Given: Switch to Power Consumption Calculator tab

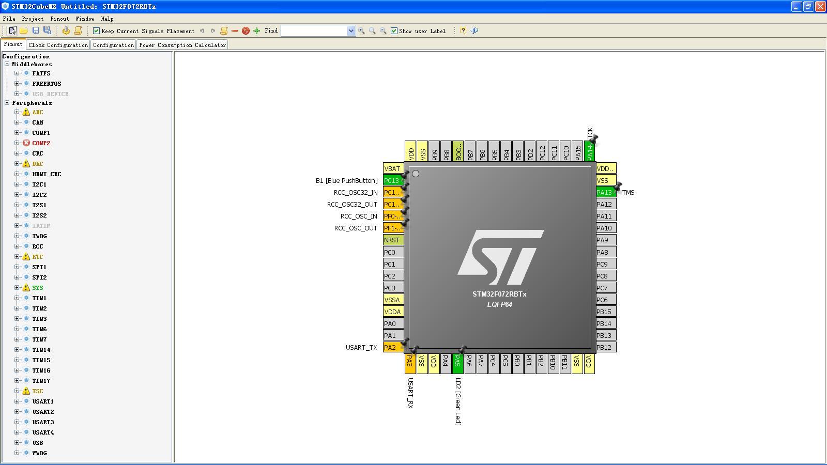Looking at the screenshot, I should click(182, 45).
